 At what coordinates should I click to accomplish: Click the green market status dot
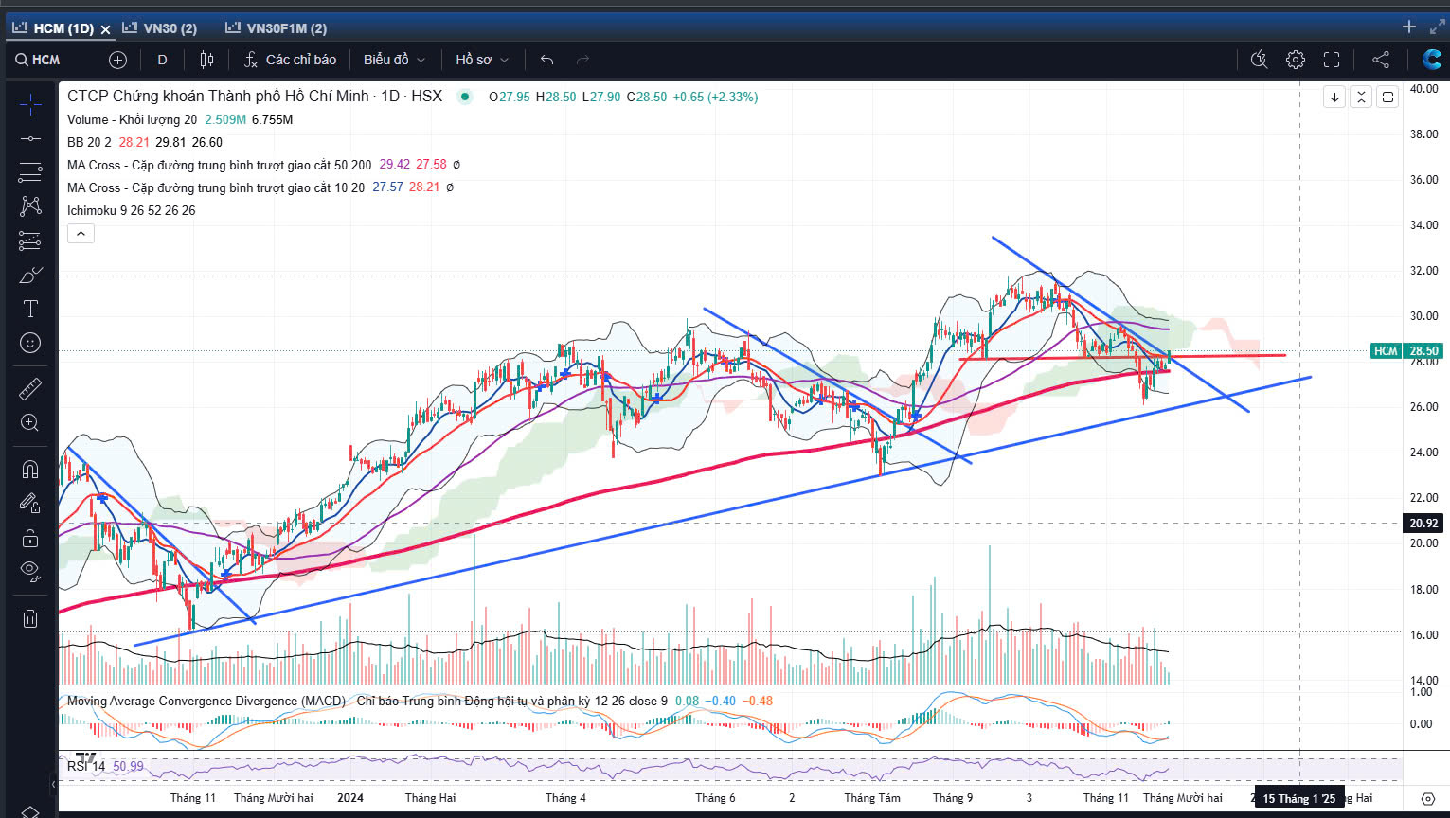coord(464,97)
